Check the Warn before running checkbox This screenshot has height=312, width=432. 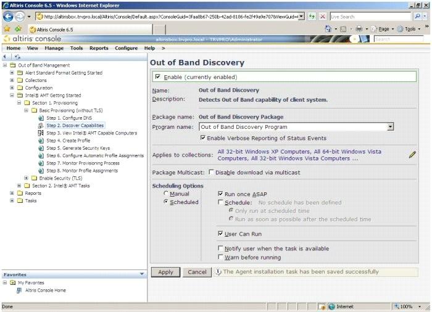pos(220,257)
